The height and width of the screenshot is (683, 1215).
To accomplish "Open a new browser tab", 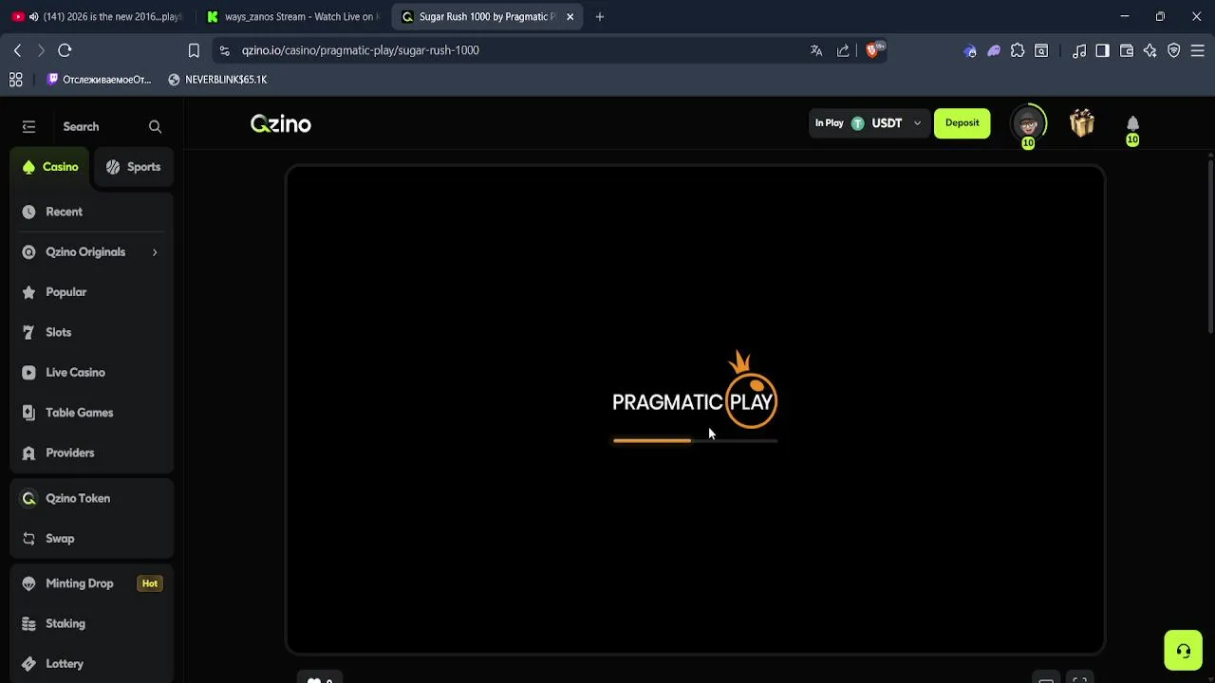I will [600, 17].
